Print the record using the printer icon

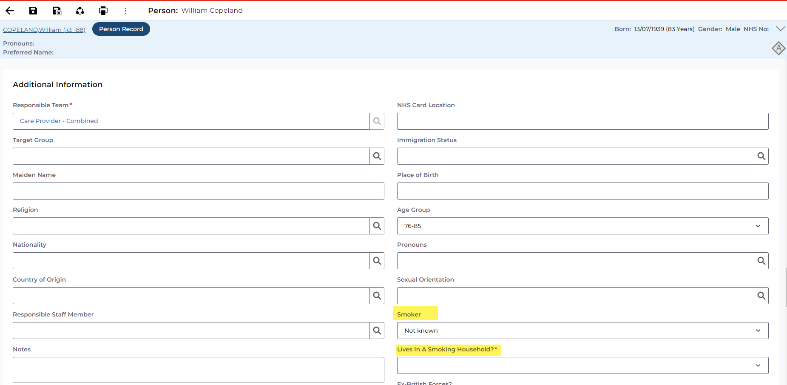click(103, 11)
